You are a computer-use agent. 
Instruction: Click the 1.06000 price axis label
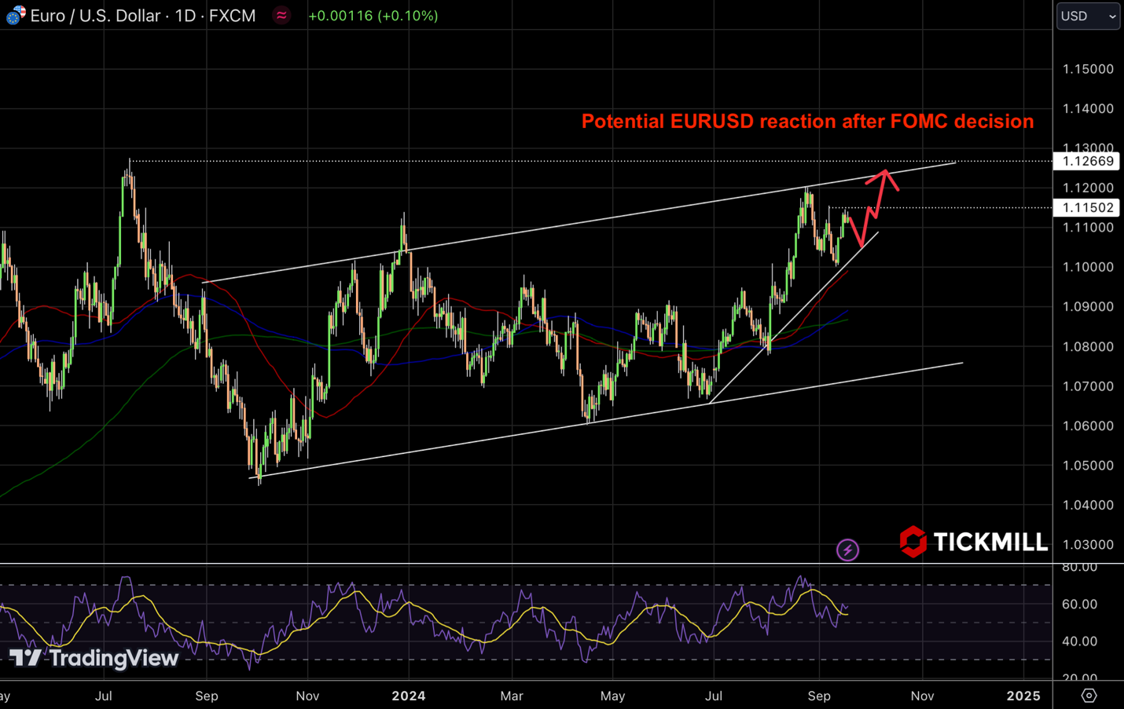click(1088, 426)
